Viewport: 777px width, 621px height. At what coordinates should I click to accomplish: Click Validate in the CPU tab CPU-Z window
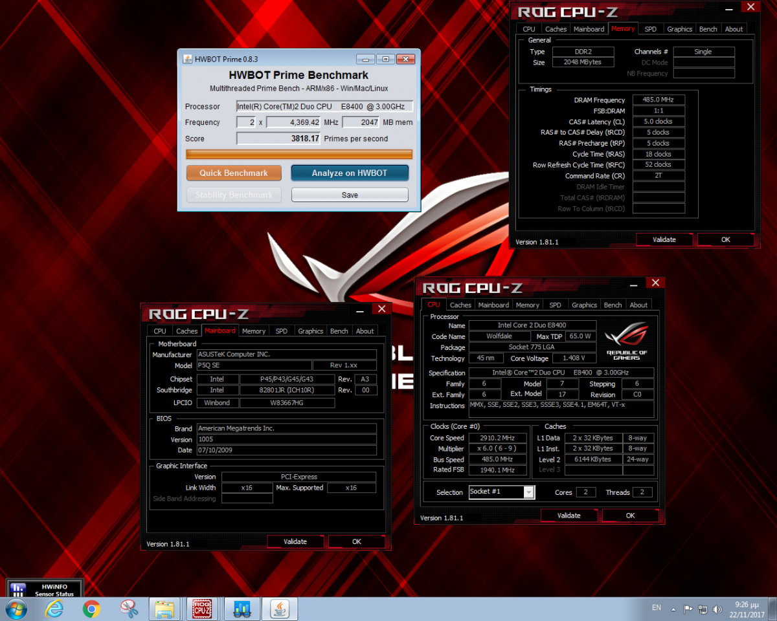[569, 516]
